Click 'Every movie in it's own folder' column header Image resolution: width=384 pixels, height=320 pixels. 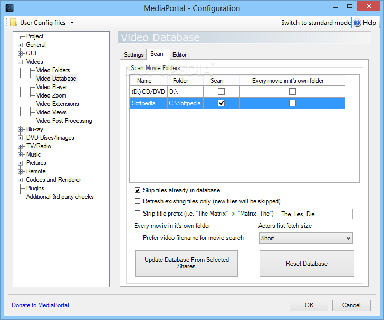292,81
